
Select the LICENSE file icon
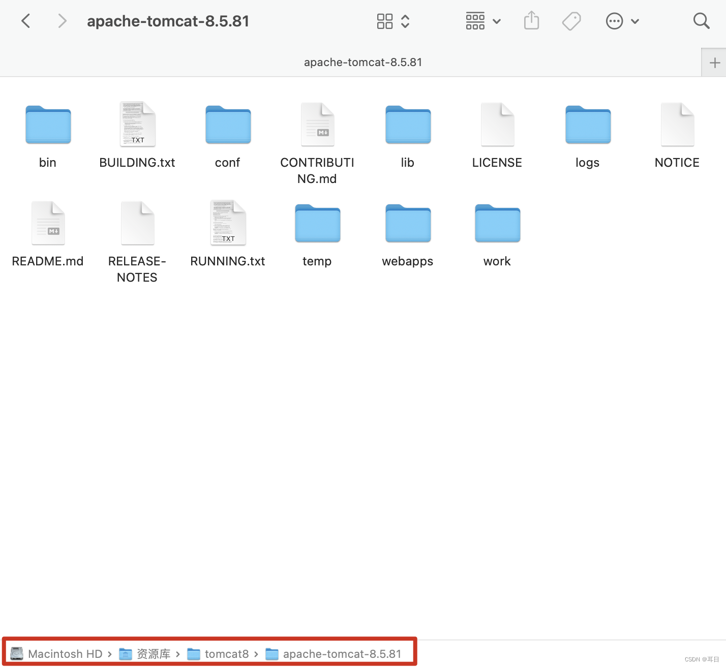click(x=497, y=124)
